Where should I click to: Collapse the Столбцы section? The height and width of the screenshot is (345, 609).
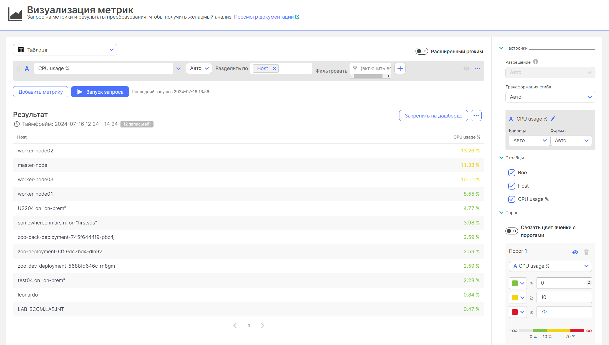point(501,158)
